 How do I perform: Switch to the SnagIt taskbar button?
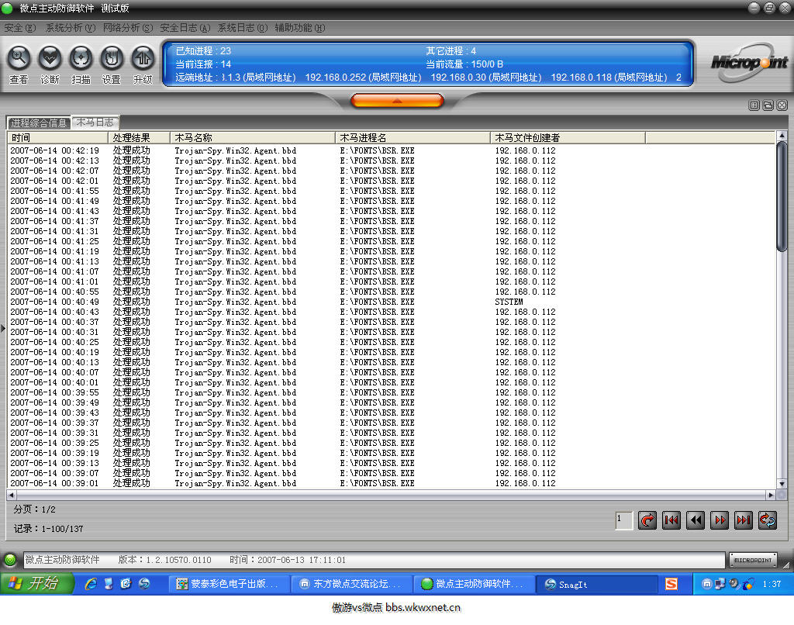point(596,584)
